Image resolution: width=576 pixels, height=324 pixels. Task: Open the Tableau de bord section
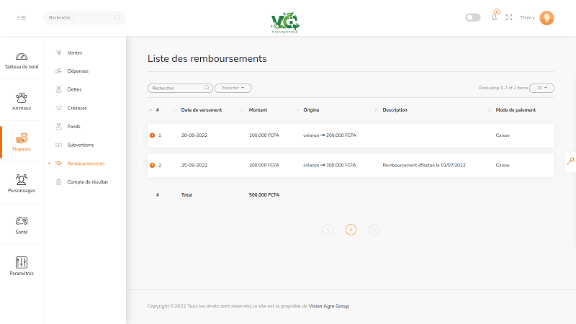click(x=22, y=60)
